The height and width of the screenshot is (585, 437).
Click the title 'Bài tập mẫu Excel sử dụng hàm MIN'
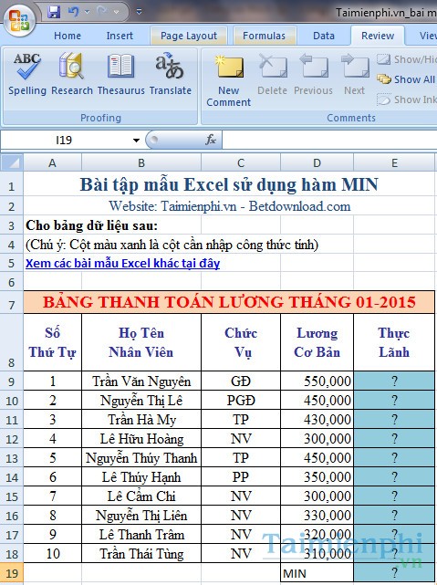(x=229, y=184)
